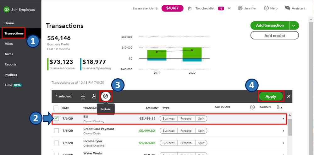The height and width of the screenshot is (155, 314).
Task: Set Income Tyler to Business
Action: 168,143
